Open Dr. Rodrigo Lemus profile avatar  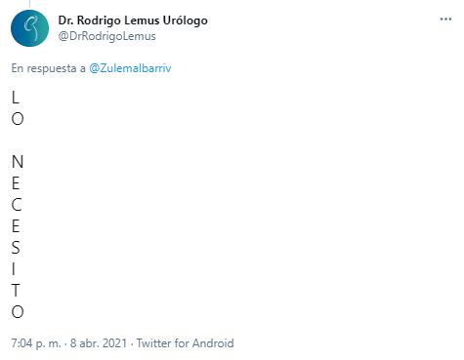pyautogui.click(x=29, y=28)
